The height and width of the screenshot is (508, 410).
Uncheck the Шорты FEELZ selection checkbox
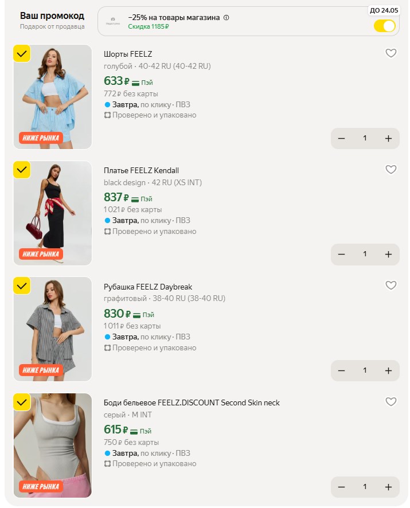(22, 53)
